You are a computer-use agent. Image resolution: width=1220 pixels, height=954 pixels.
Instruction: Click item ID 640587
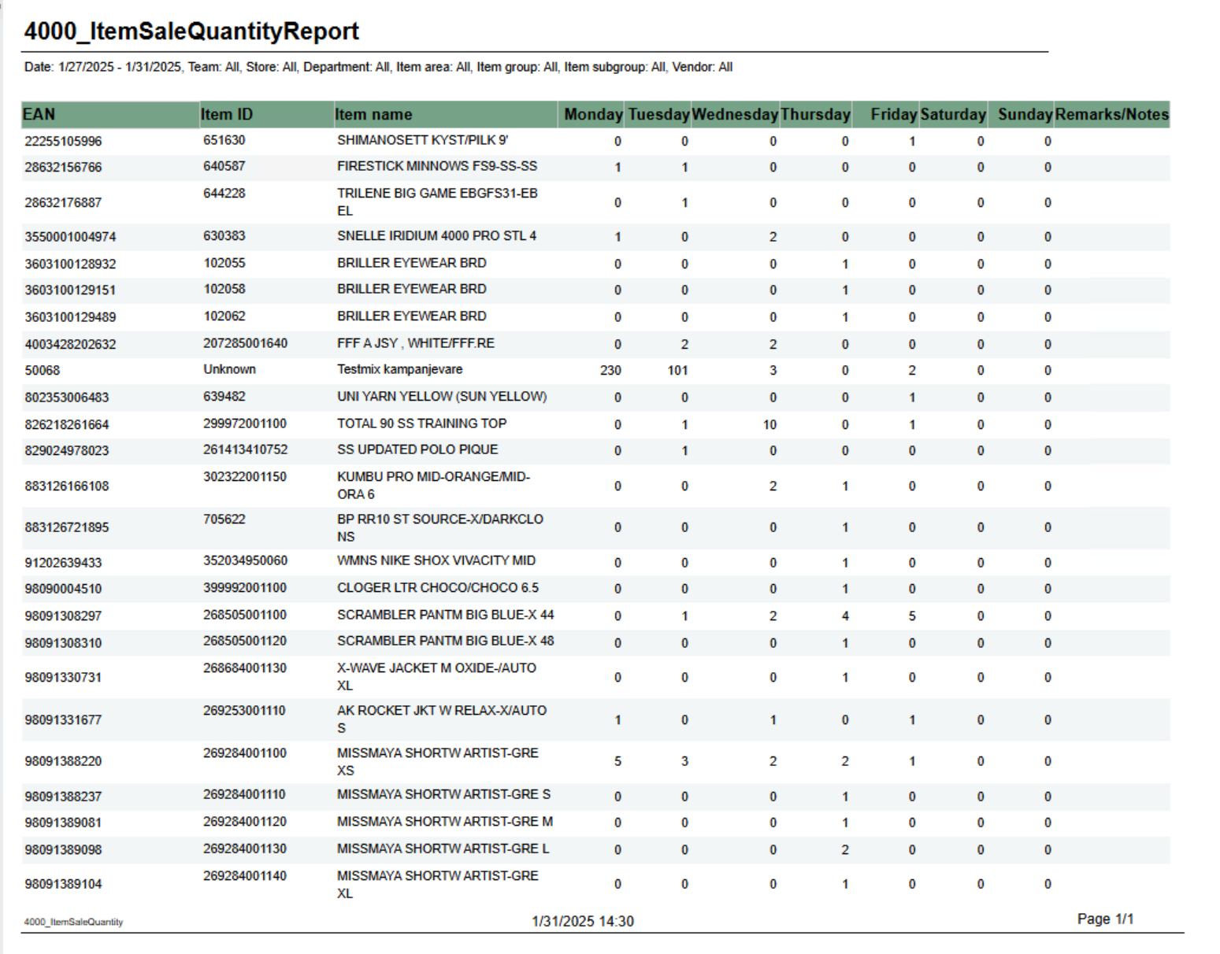(x=224, y=167)
